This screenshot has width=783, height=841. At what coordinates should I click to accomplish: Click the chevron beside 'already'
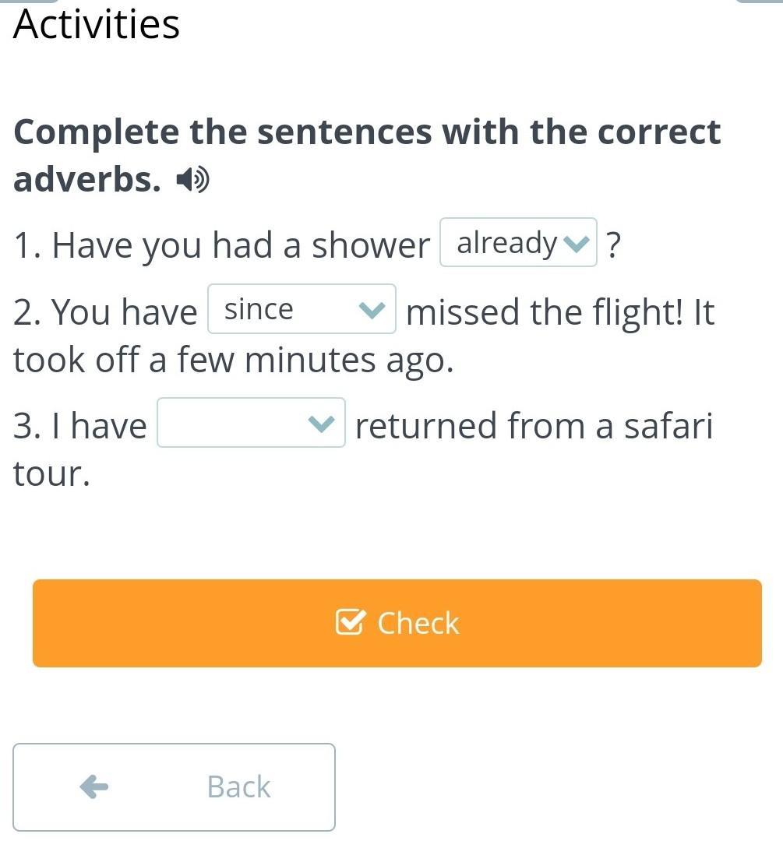577,244
